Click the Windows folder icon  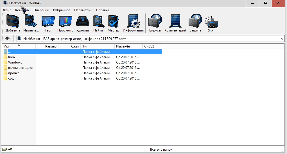6,62
